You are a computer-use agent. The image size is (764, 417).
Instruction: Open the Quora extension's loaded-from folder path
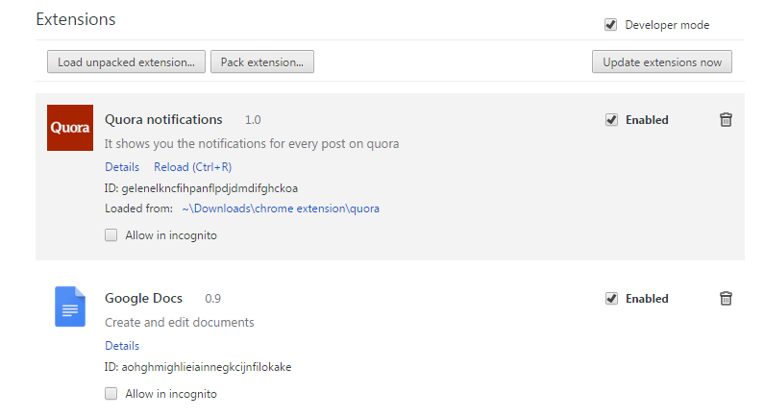(x=281, y=208)
